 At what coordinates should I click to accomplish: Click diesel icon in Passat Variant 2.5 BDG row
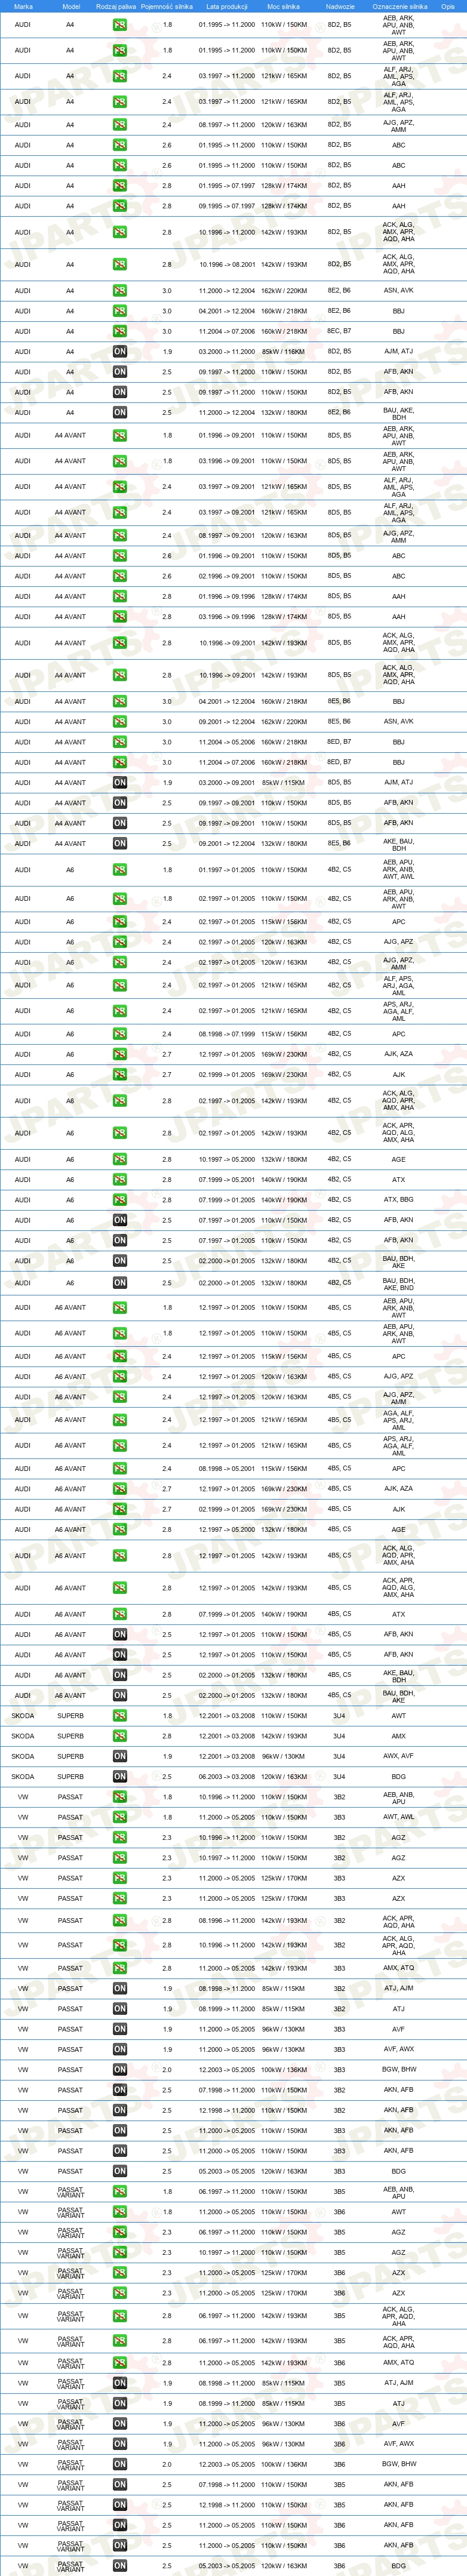click(x=119, y=2566)
